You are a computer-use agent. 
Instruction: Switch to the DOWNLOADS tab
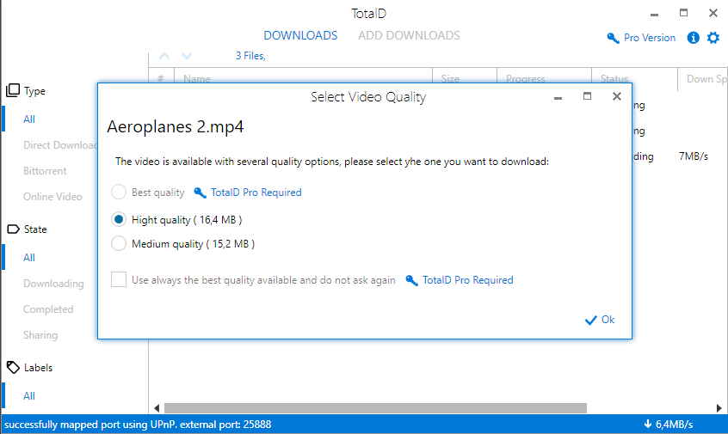300,36
